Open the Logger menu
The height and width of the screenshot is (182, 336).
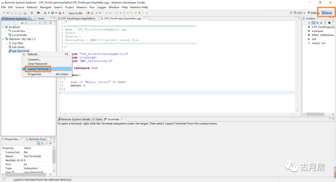[101, 7]
